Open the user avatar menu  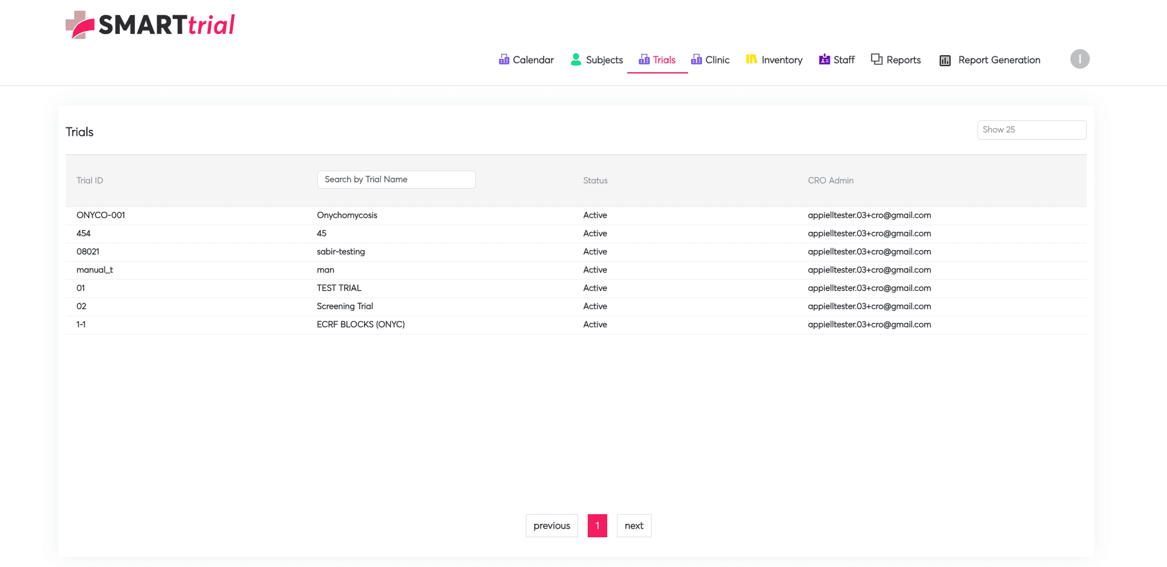click(x=1079, y=59)
